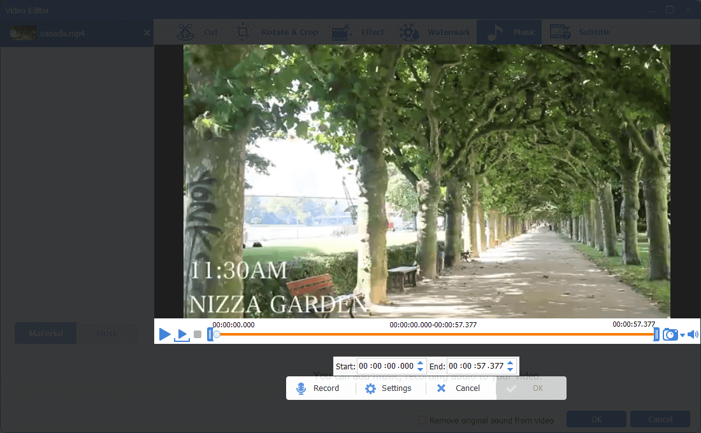Close the Video Editor window

pos(688,10)
